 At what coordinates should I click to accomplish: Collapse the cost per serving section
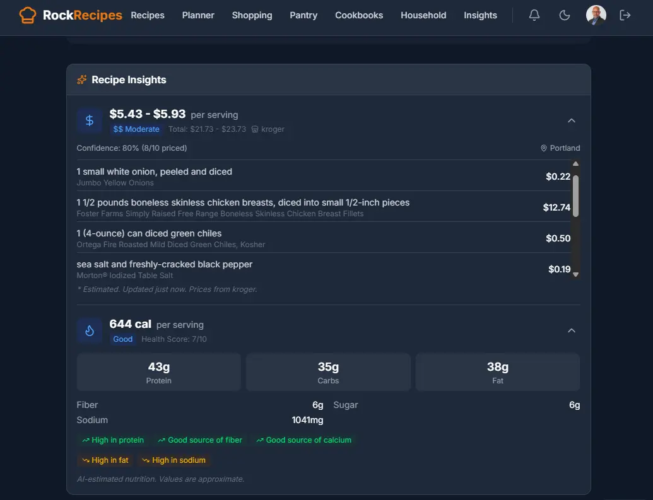point(572,120)
